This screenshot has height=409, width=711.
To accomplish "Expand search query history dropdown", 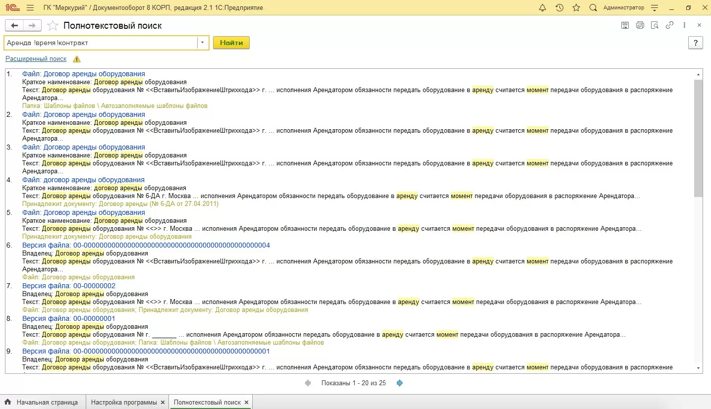I will (202, 43).
